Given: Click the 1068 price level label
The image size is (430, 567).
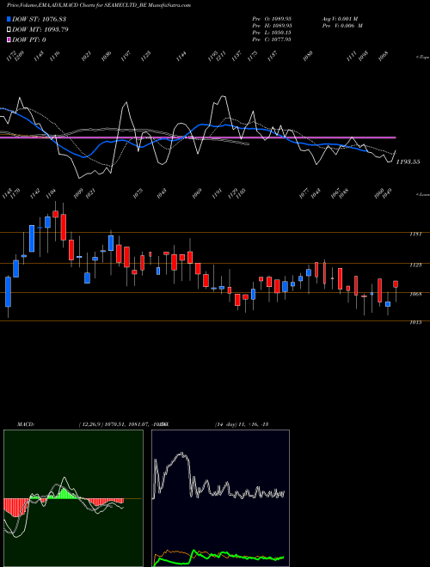Looking at the screenshot, I should pyautogui.click(x=415, y=295).
